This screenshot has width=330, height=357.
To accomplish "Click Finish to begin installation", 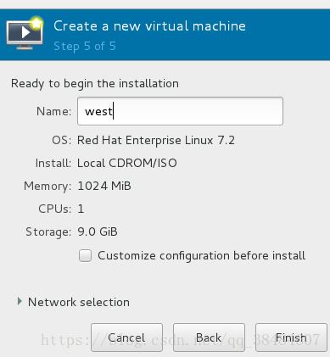I will pyautogui.click(x=291, y=337).
